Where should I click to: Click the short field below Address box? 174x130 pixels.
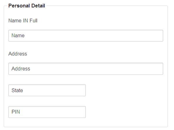(47, 90)
